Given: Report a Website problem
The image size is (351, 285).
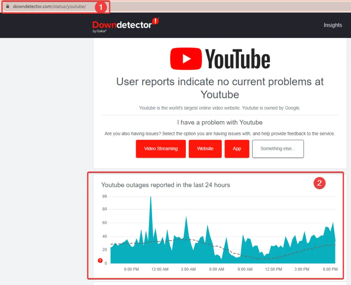Looking at the screenshot, I should coord(205,149).
